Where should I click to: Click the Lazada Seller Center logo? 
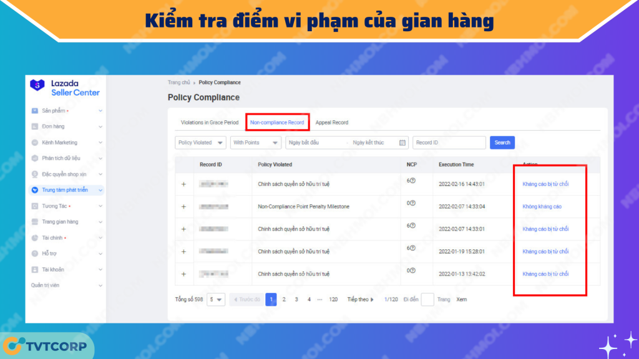(65, 87)
